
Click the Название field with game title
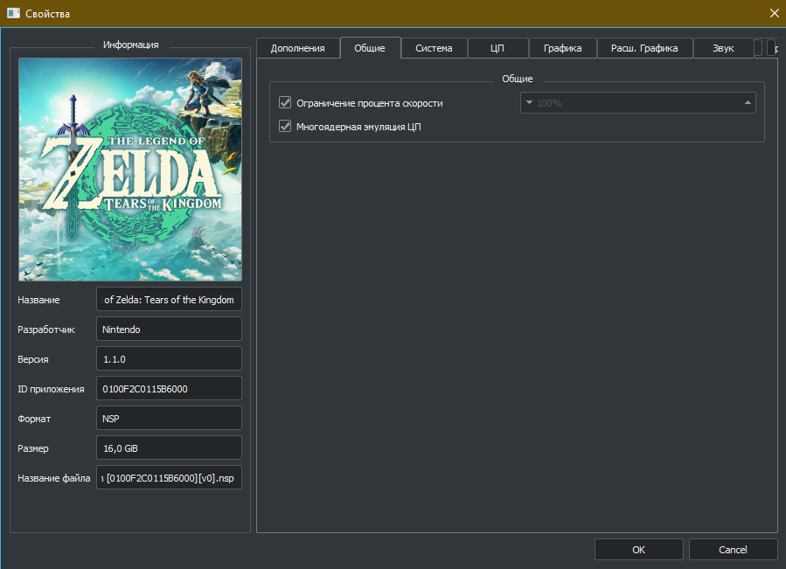click(x=169, y=299)
